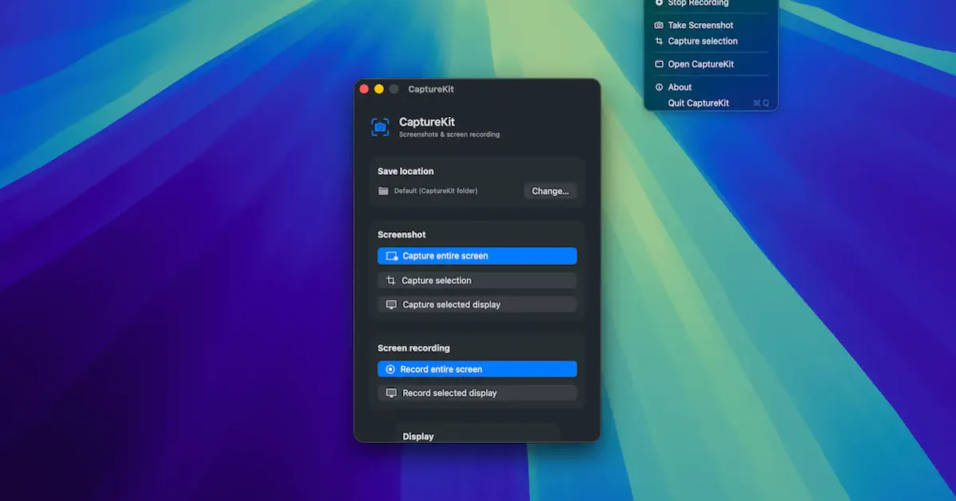This screenshot has width=956, height=501.
Task: Click the 'Display' heading at window bottom
Action: coord(418,437)
